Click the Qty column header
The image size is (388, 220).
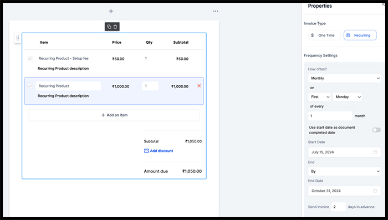pos(149,42)
